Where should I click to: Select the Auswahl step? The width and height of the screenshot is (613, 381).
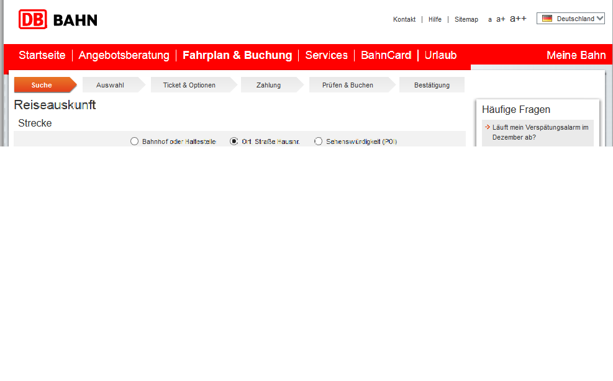[x=112, y=85]
